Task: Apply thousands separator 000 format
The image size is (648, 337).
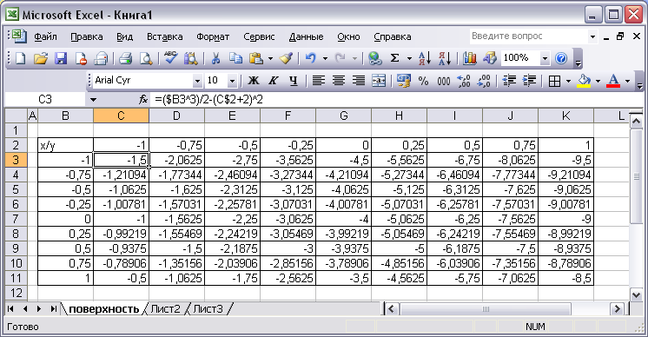Action: (x=443, y=81)
